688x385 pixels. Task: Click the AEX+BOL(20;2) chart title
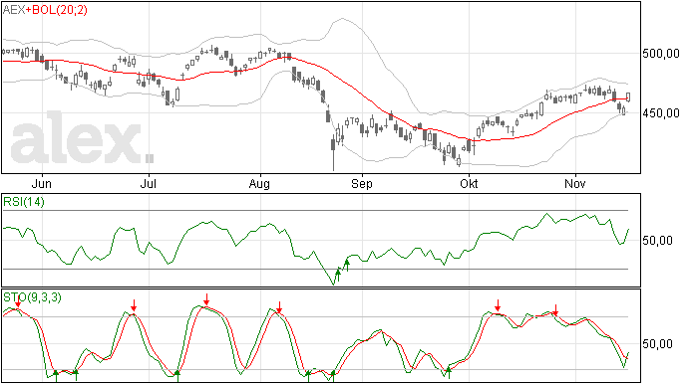pyautogui.click(x=45, y=10)
